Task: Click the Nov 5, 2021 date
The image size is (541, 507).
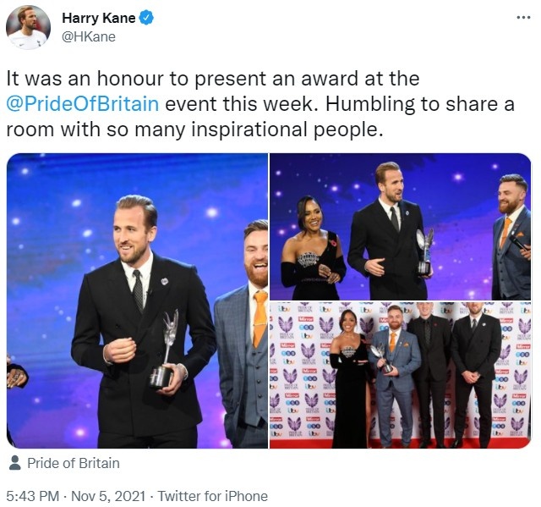Action: pyautogui.click(x=108, y=496)
